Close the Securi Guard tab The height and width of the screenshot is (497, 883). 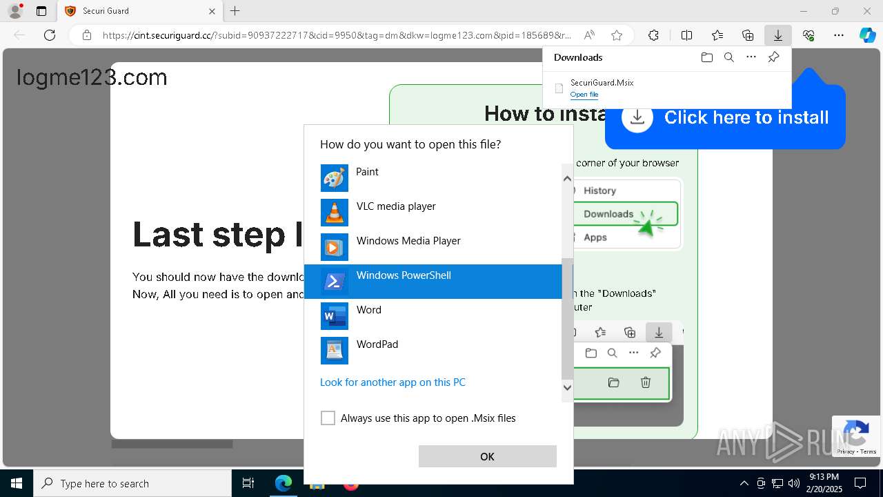212,11
